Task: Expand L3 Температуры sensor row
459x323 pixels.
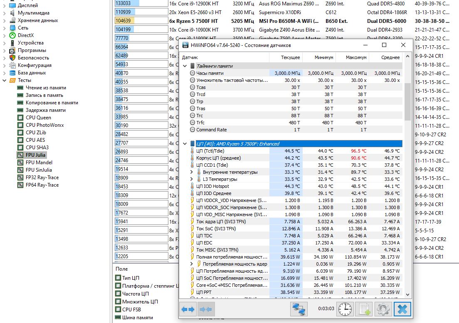Action: click(x=192, y=179)
